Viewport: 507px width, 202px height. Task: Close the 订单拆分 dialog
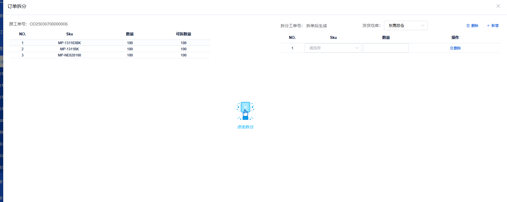[x=498, y=6]
